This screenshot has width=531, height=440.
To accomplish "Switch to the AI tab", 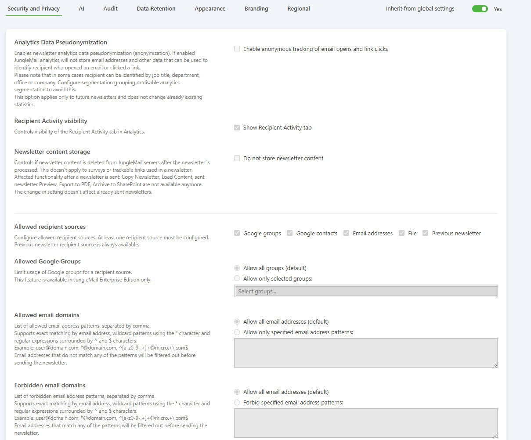I will point(81,8).
